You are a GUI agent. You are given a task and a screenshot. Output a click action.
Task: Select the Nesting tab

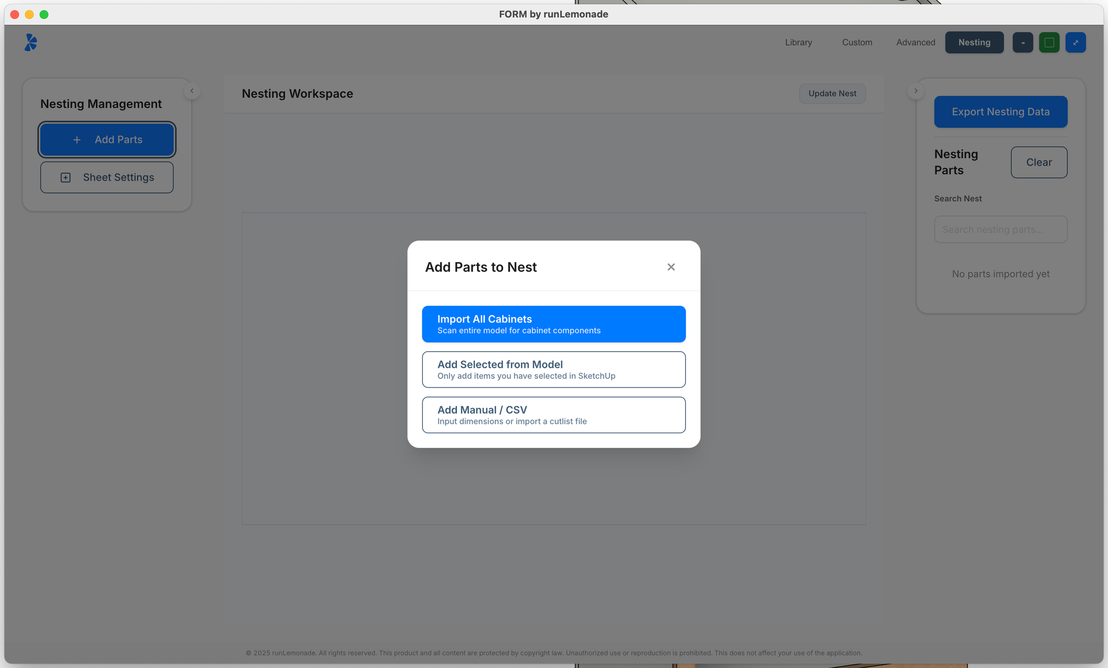974,43
